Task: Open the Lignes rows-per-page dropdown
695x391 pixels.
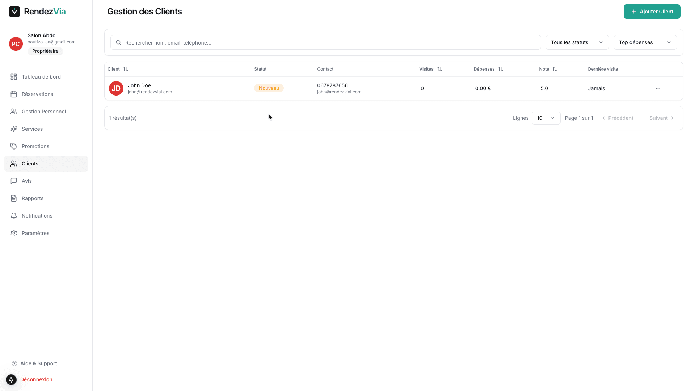Action: (x=546, y=118)
